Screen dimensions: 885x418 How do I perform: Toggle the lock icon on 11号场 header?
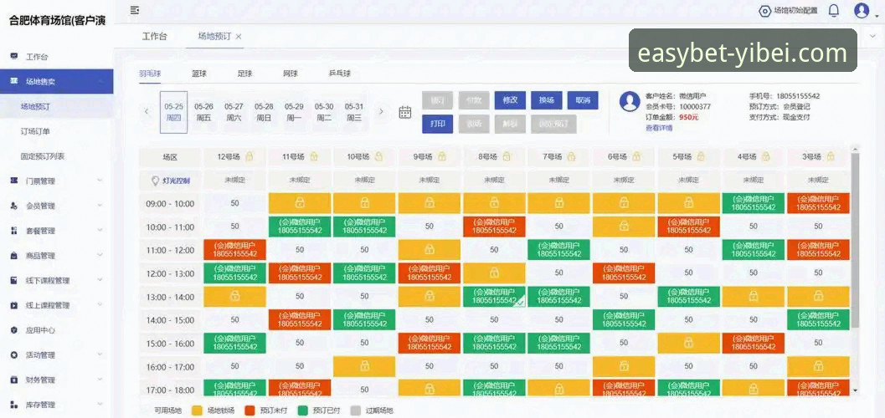tap(314, 156)
